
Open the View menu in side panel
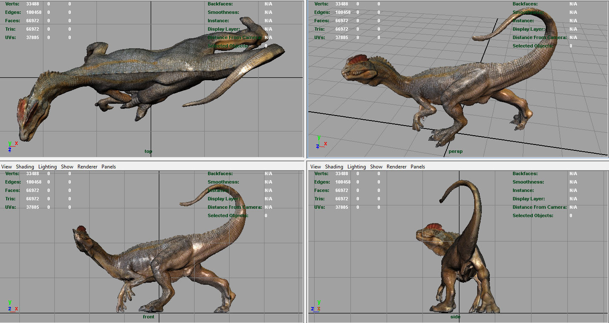click(x=316, y=167)
